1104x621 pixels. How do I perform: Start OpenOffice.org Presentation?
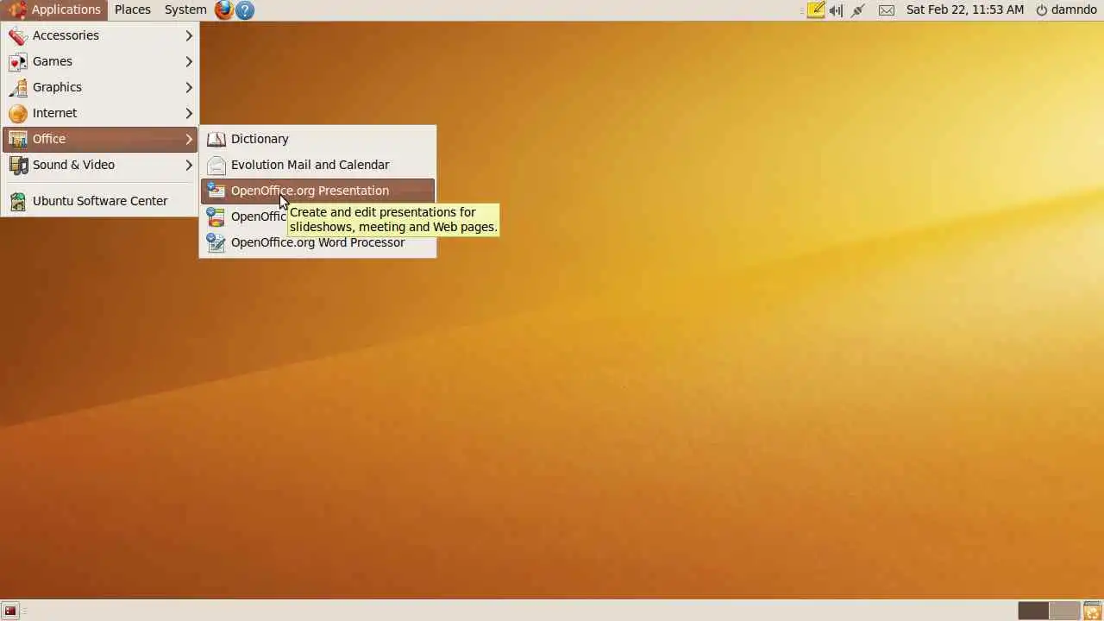click(x=317, y=191)
